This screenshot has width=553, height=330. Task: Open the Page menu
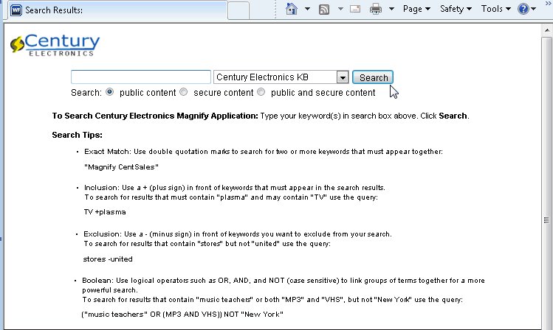pyautogui.click(x=416, y=9)
